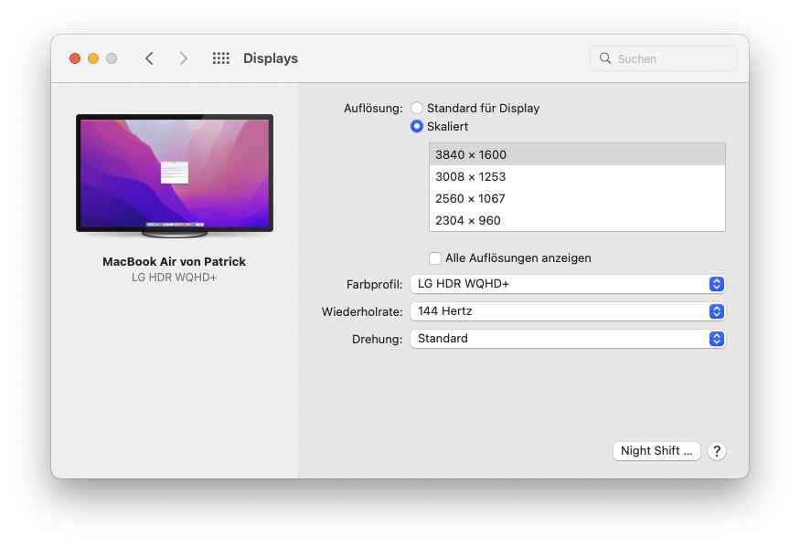Choose resolution 3840 × 1600
Image resolution: width=800 pixels, height=546 pixels.
point(577,154)
